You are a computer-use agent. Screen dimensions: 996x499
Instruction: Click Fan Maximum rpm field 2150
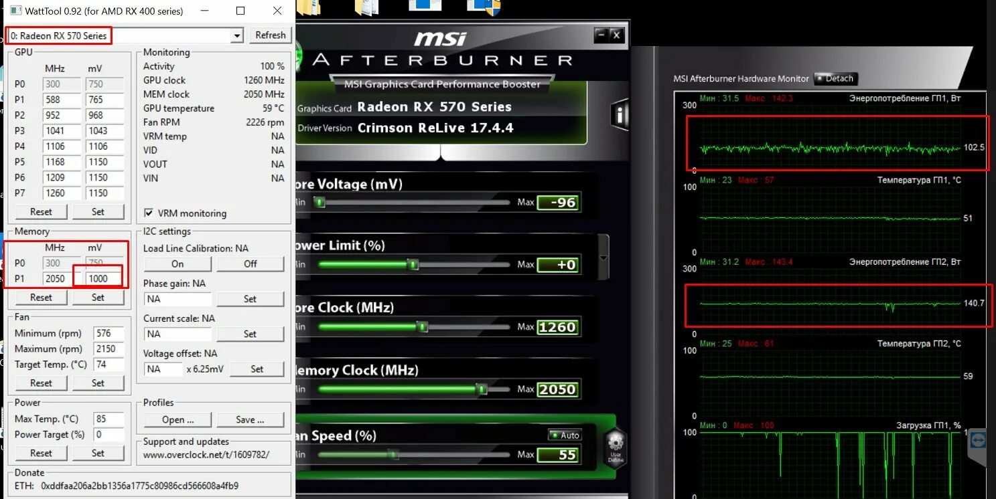pyautogui.click(x=109, y=348)
